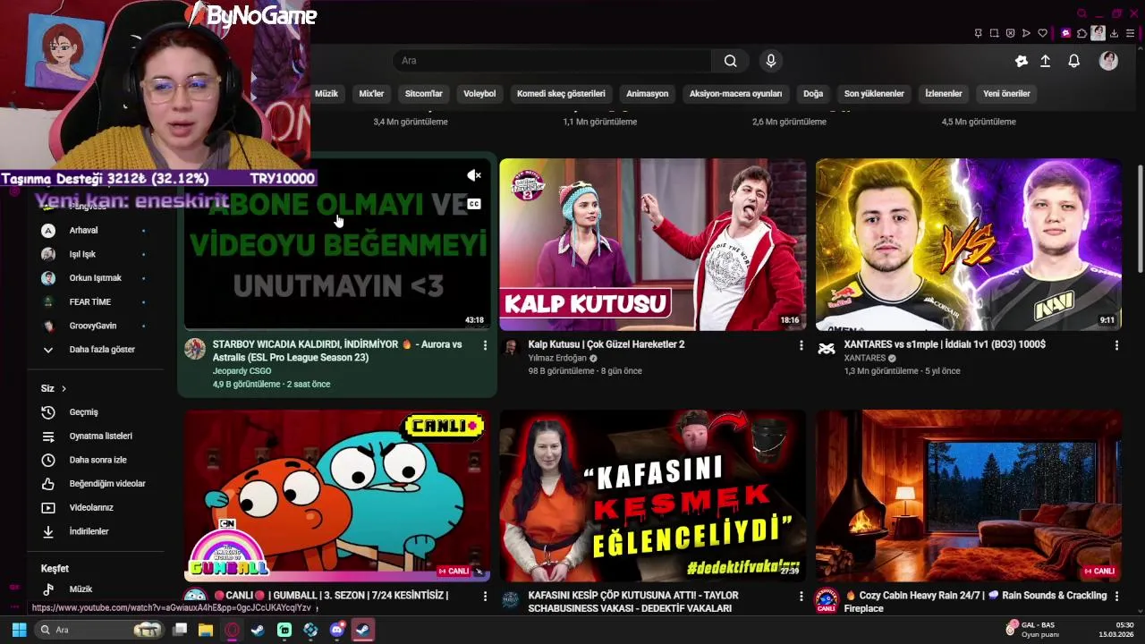
Task: Open browser extensions puzzle icon
Action: (x=1082, y=33)
